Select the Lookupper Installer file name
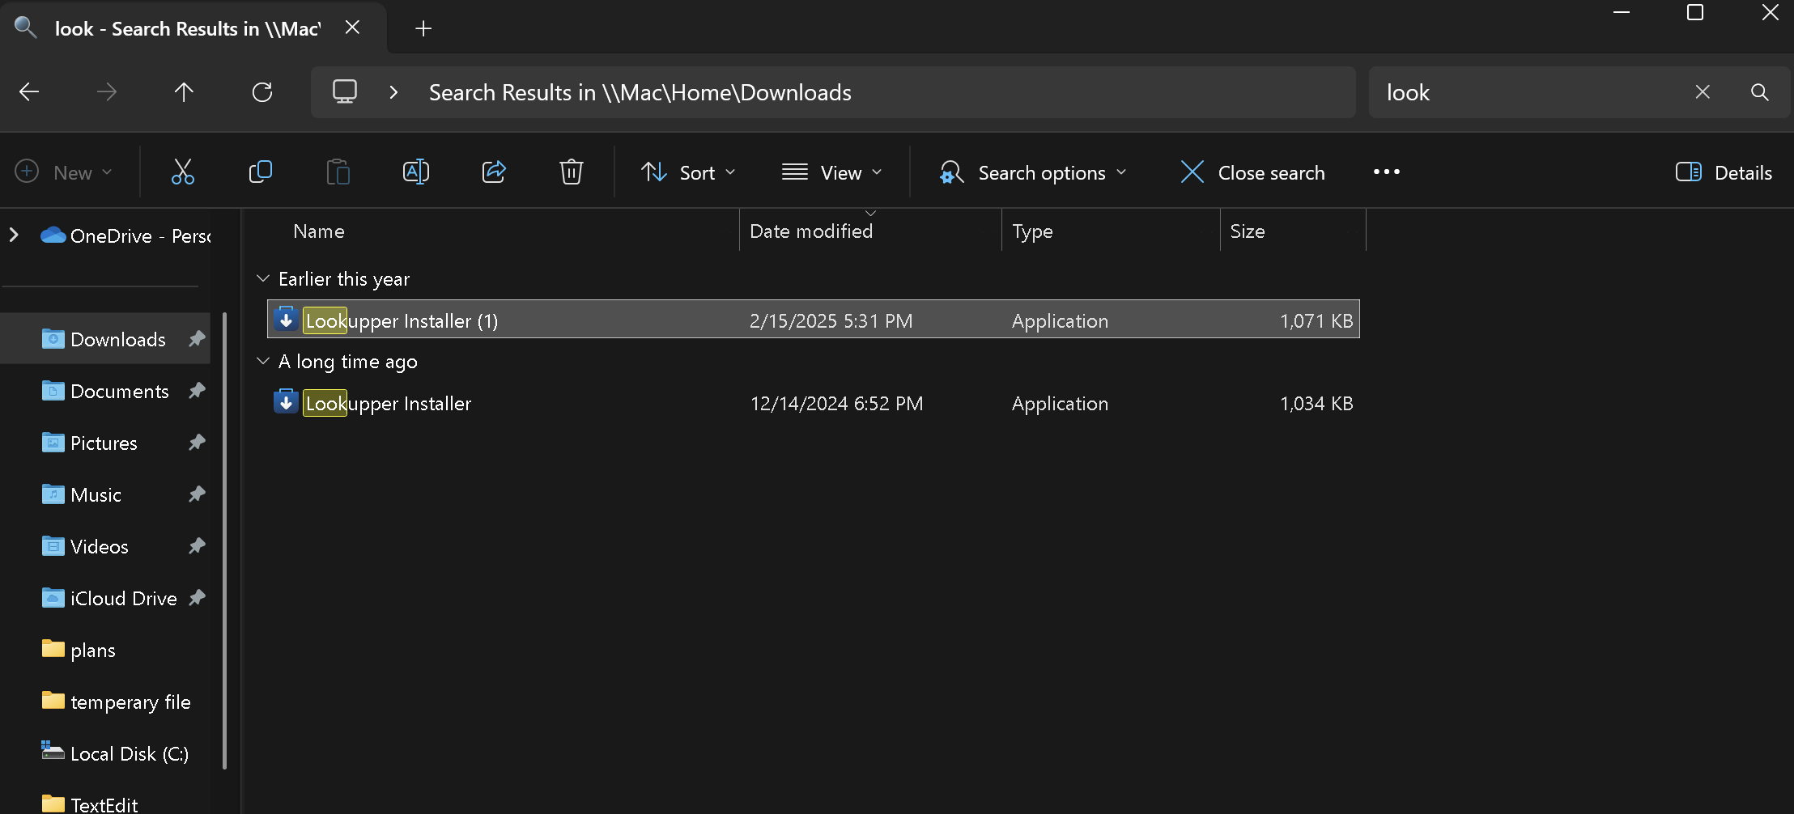Image resolution: width=1794 pixels, height=814 pixels. pyautogui.click(x=388, y=403)
